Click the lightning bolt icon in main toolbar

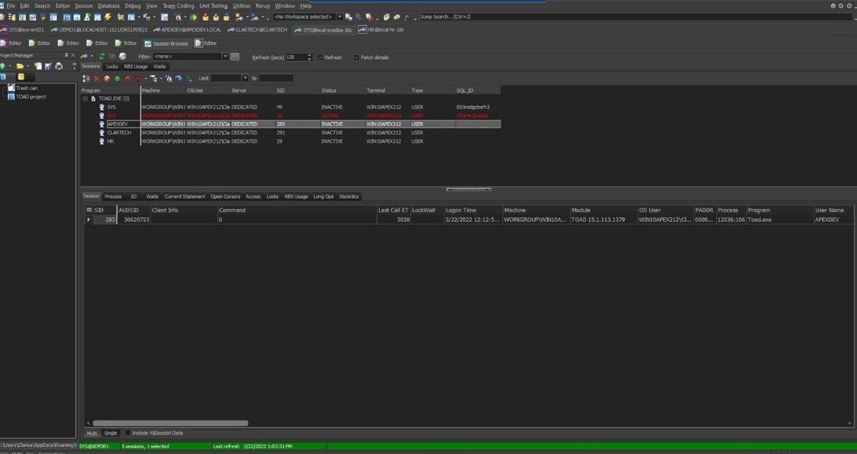pos(108,17)
